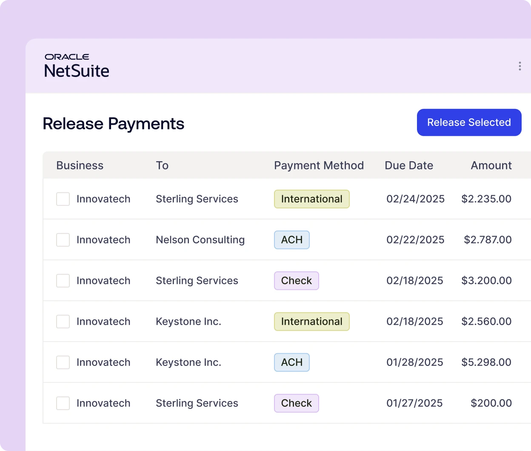Select the Keystone Inc. $2.560.00 checkbox

tap(63, 322)
